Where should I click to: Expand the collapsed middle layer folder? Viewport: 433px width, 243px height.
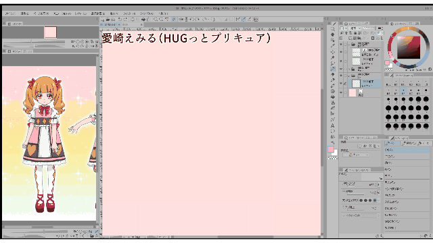(x=349, y=69)
